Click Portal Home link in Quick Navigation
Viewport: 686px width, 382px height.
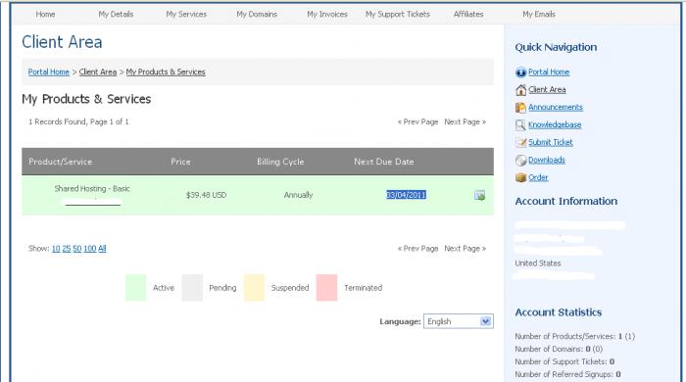[549, 72]
